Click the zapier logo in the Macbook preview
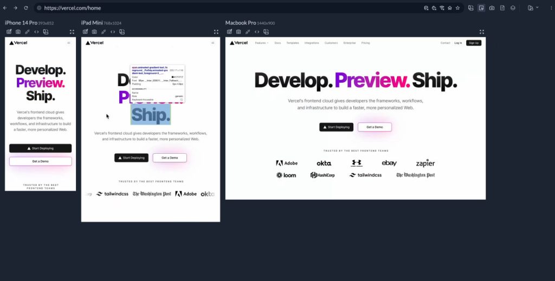Viewport: 555px width, 281px height. [x=425, y=163]
